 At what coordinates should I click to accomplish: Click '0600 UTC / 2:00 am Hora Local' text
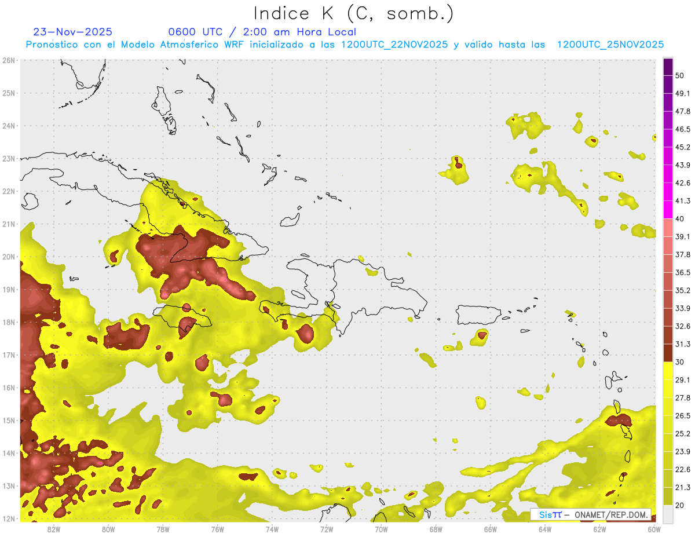click(262, 32)
